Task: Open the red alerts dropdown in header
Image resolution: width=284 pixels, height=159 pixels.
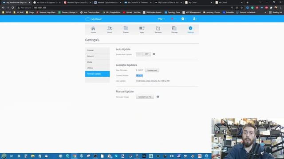Action: click(173, 19)
